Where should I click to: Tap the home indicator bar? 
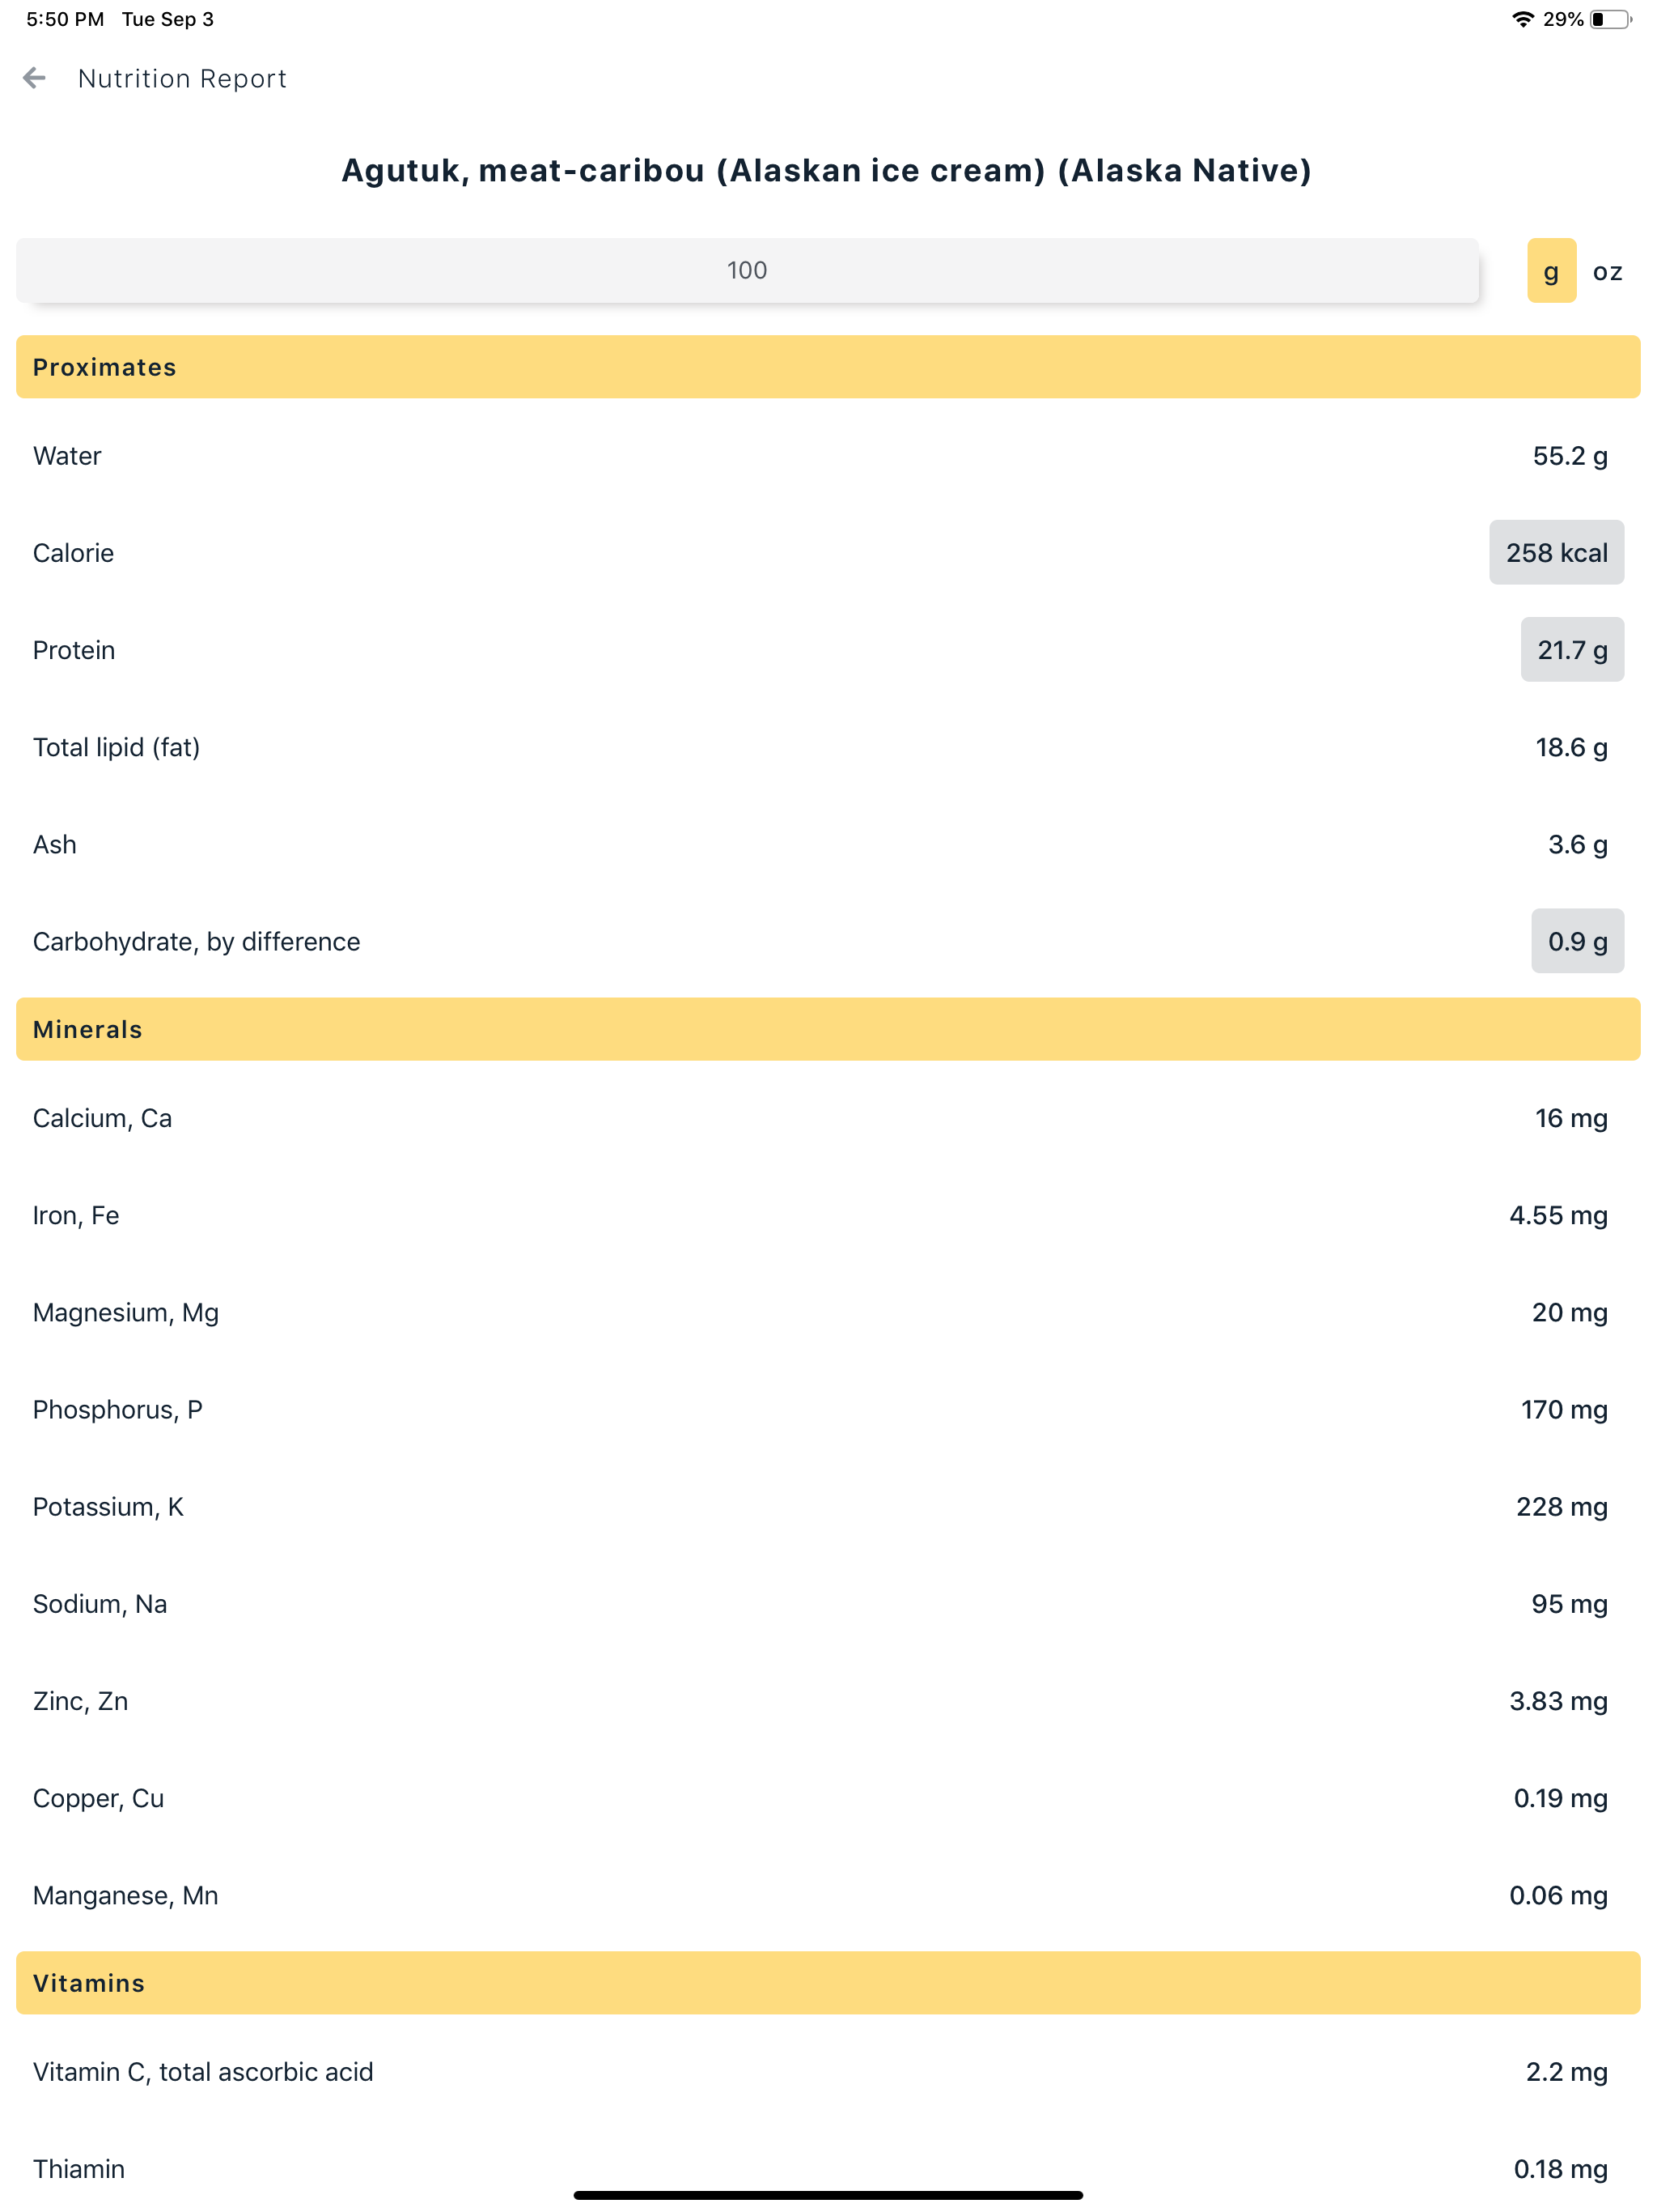(x=828, y=2195)
